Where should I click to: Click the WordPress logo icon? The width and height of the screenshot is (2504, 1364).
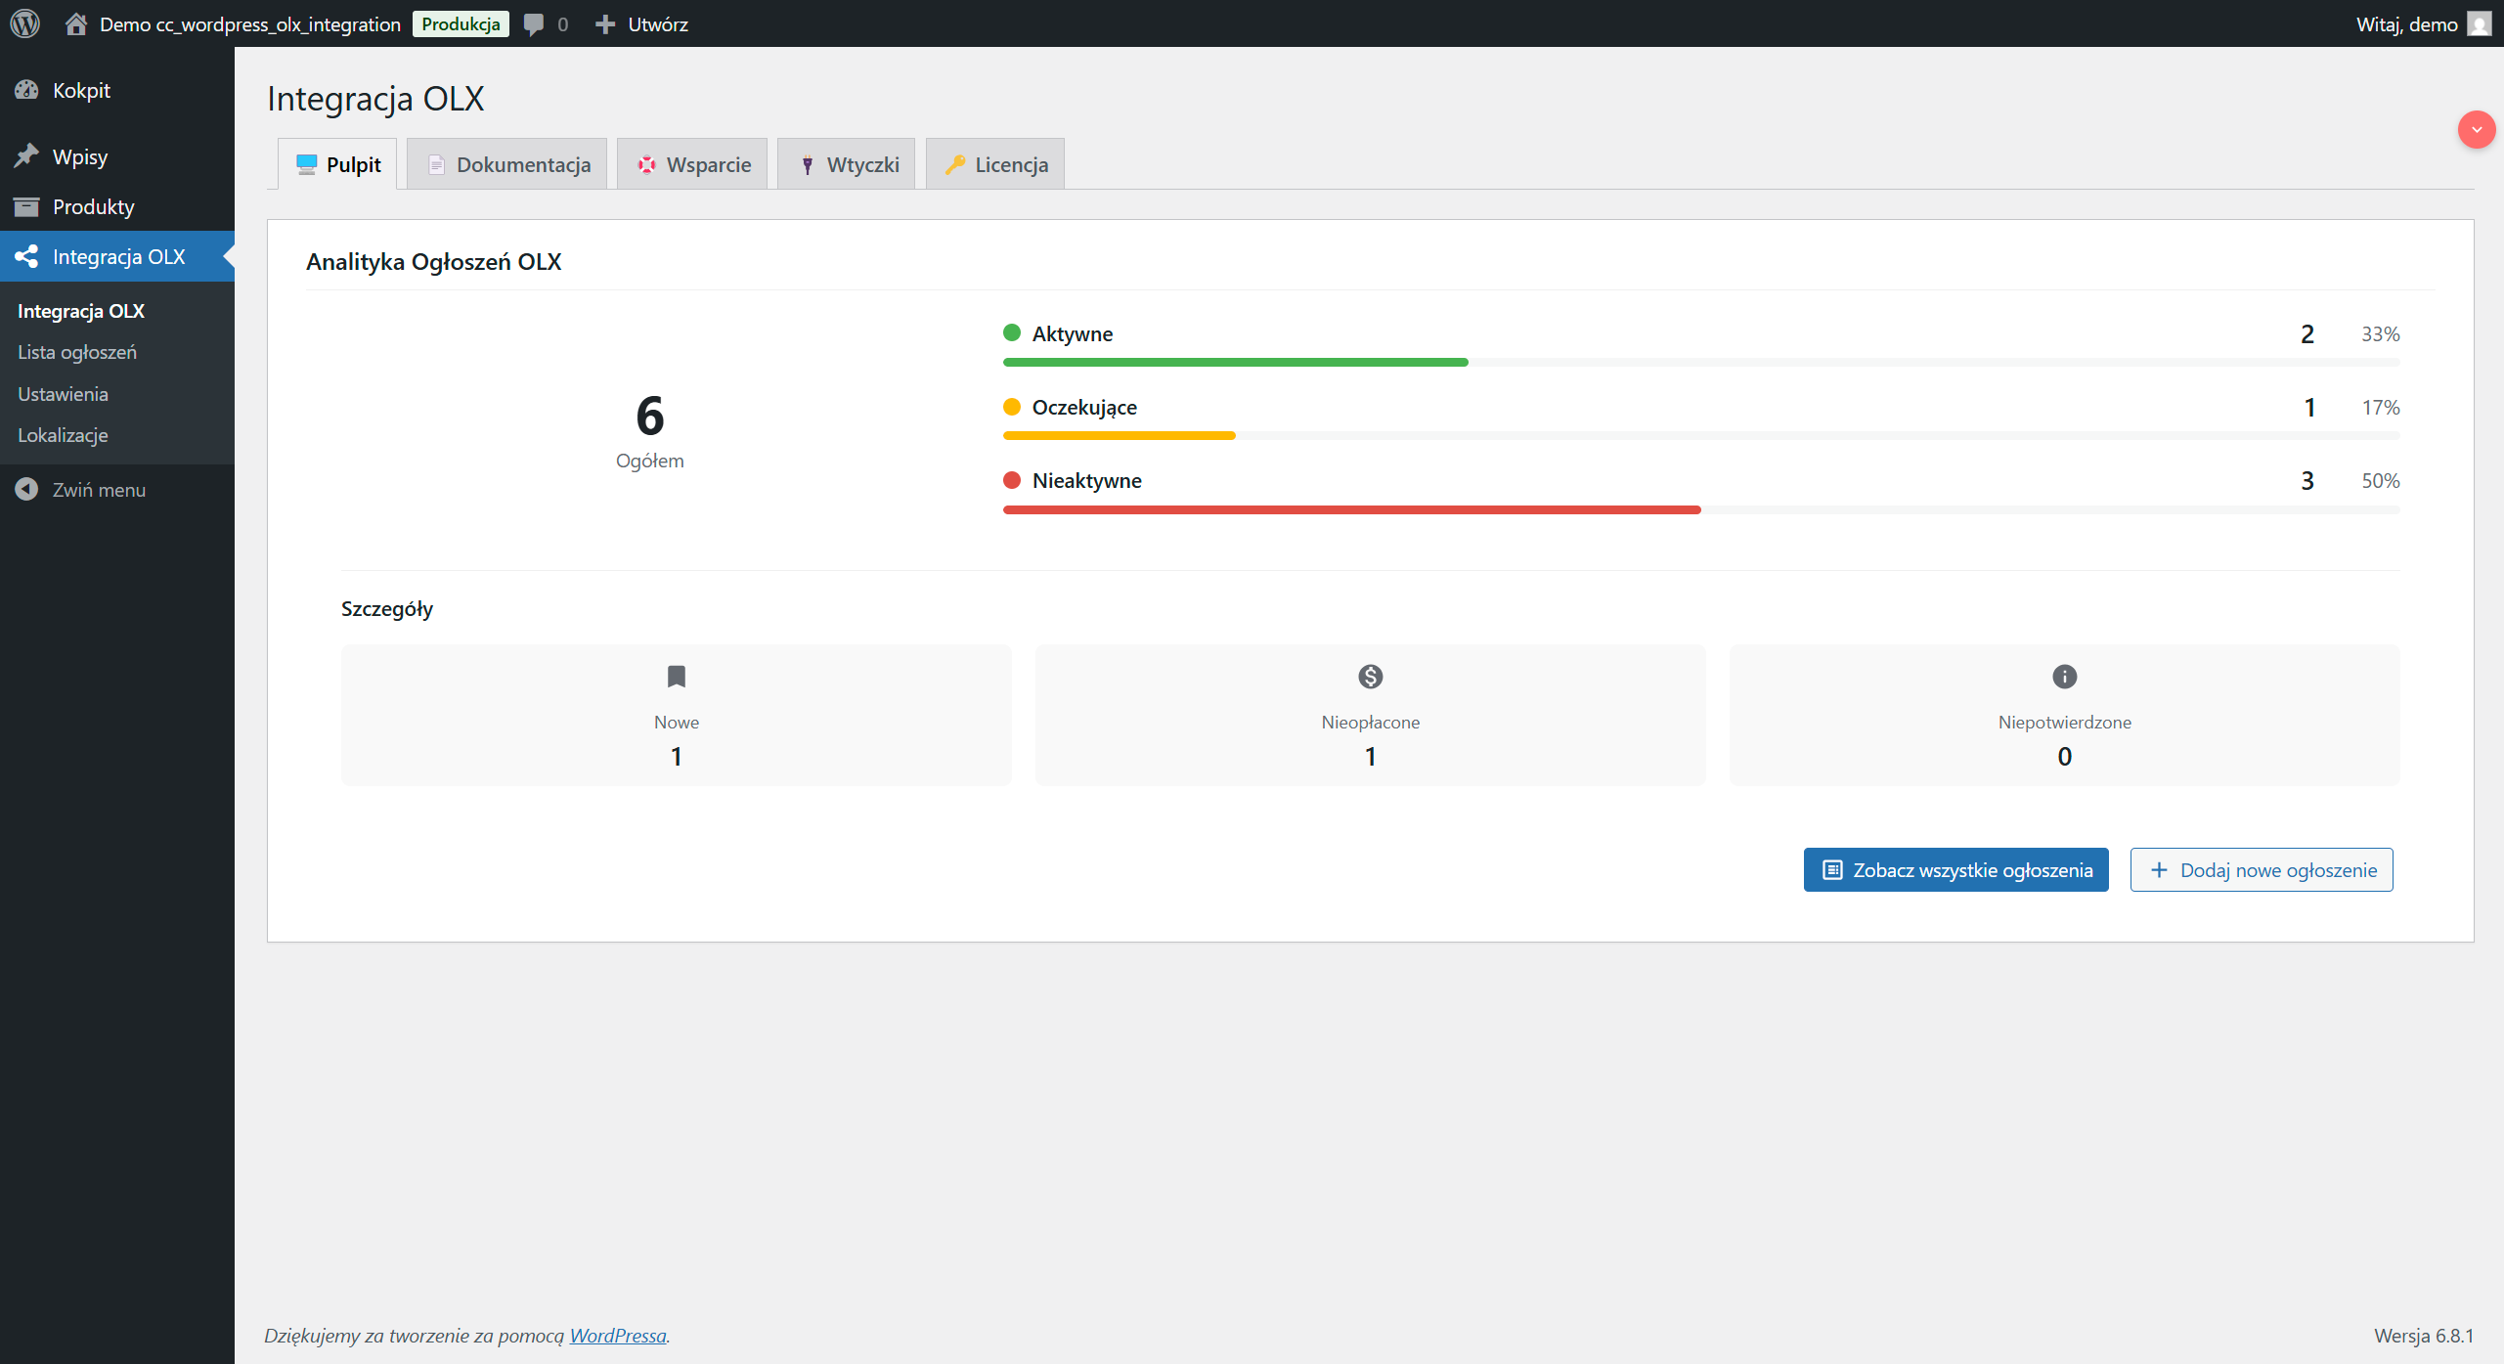coord(24,23)
